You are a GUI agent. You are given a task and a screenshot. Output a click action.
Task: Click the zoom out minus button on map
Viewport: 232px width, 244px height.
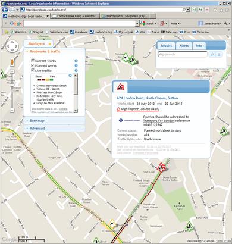click(12, 110)
